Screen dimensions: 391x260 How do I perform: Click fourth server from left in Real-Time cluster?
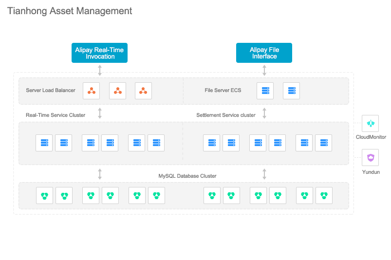click(x=110, y=143)
